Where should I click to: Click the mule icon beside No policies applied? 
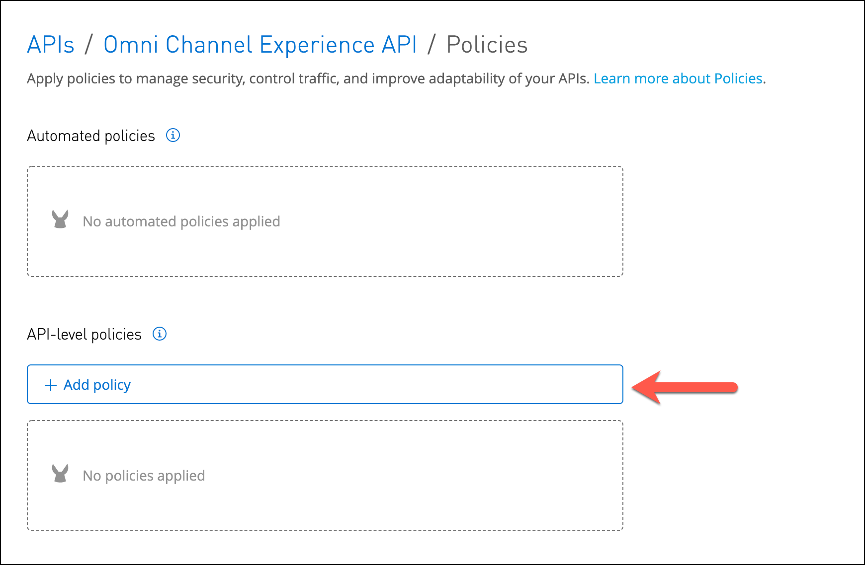pos(60,474)
